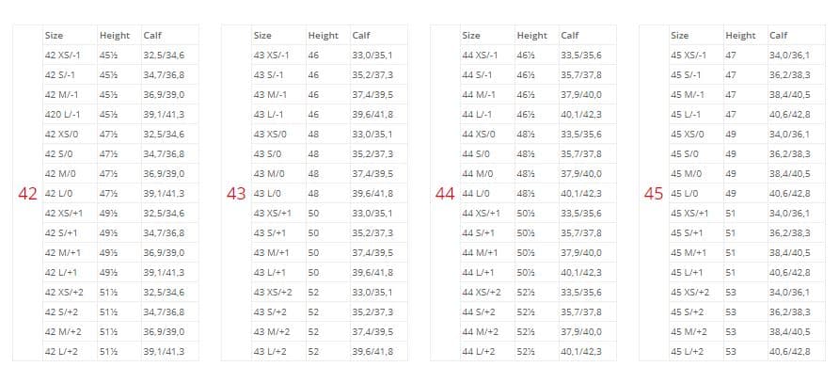Click the '44 M/0' size cell
839x383 pixels.
480,173
